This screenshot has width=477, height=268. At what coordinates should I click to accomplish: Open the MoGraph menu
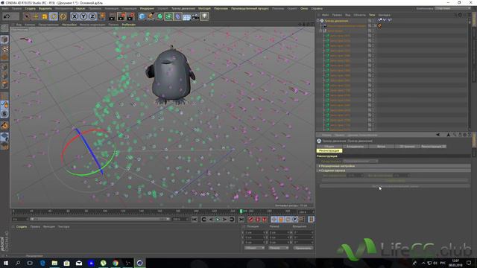tap(204, 8)
